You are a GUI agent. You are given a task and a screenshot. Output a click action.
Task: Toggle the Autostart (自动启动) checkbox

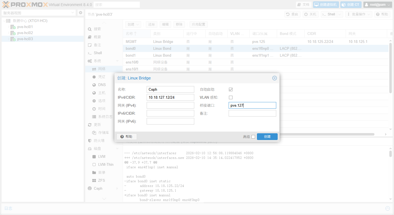coord(231,89)
